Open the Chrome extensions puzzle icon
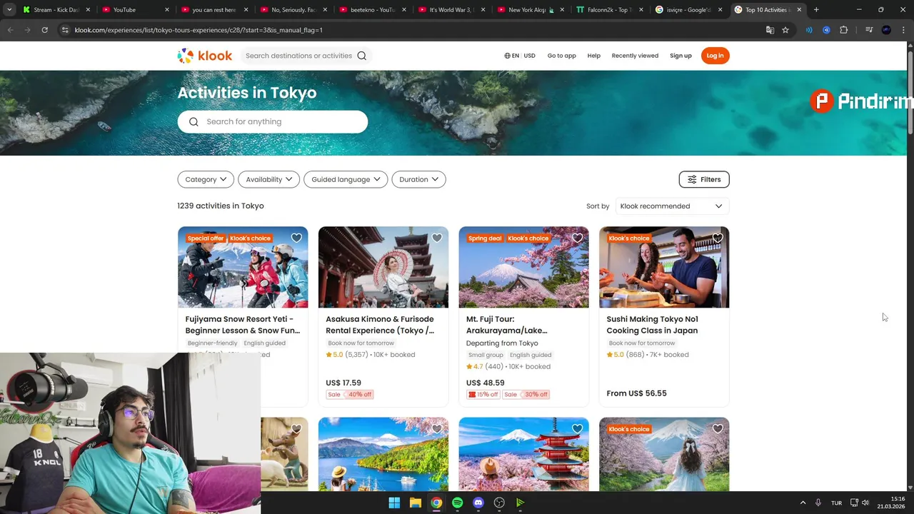The height and width of the screenshot is (514, 914). coord(844,30)
